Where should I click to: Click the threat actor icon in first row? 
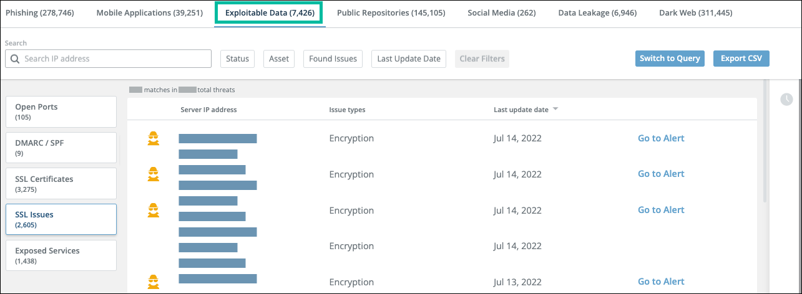pos(153,139)
